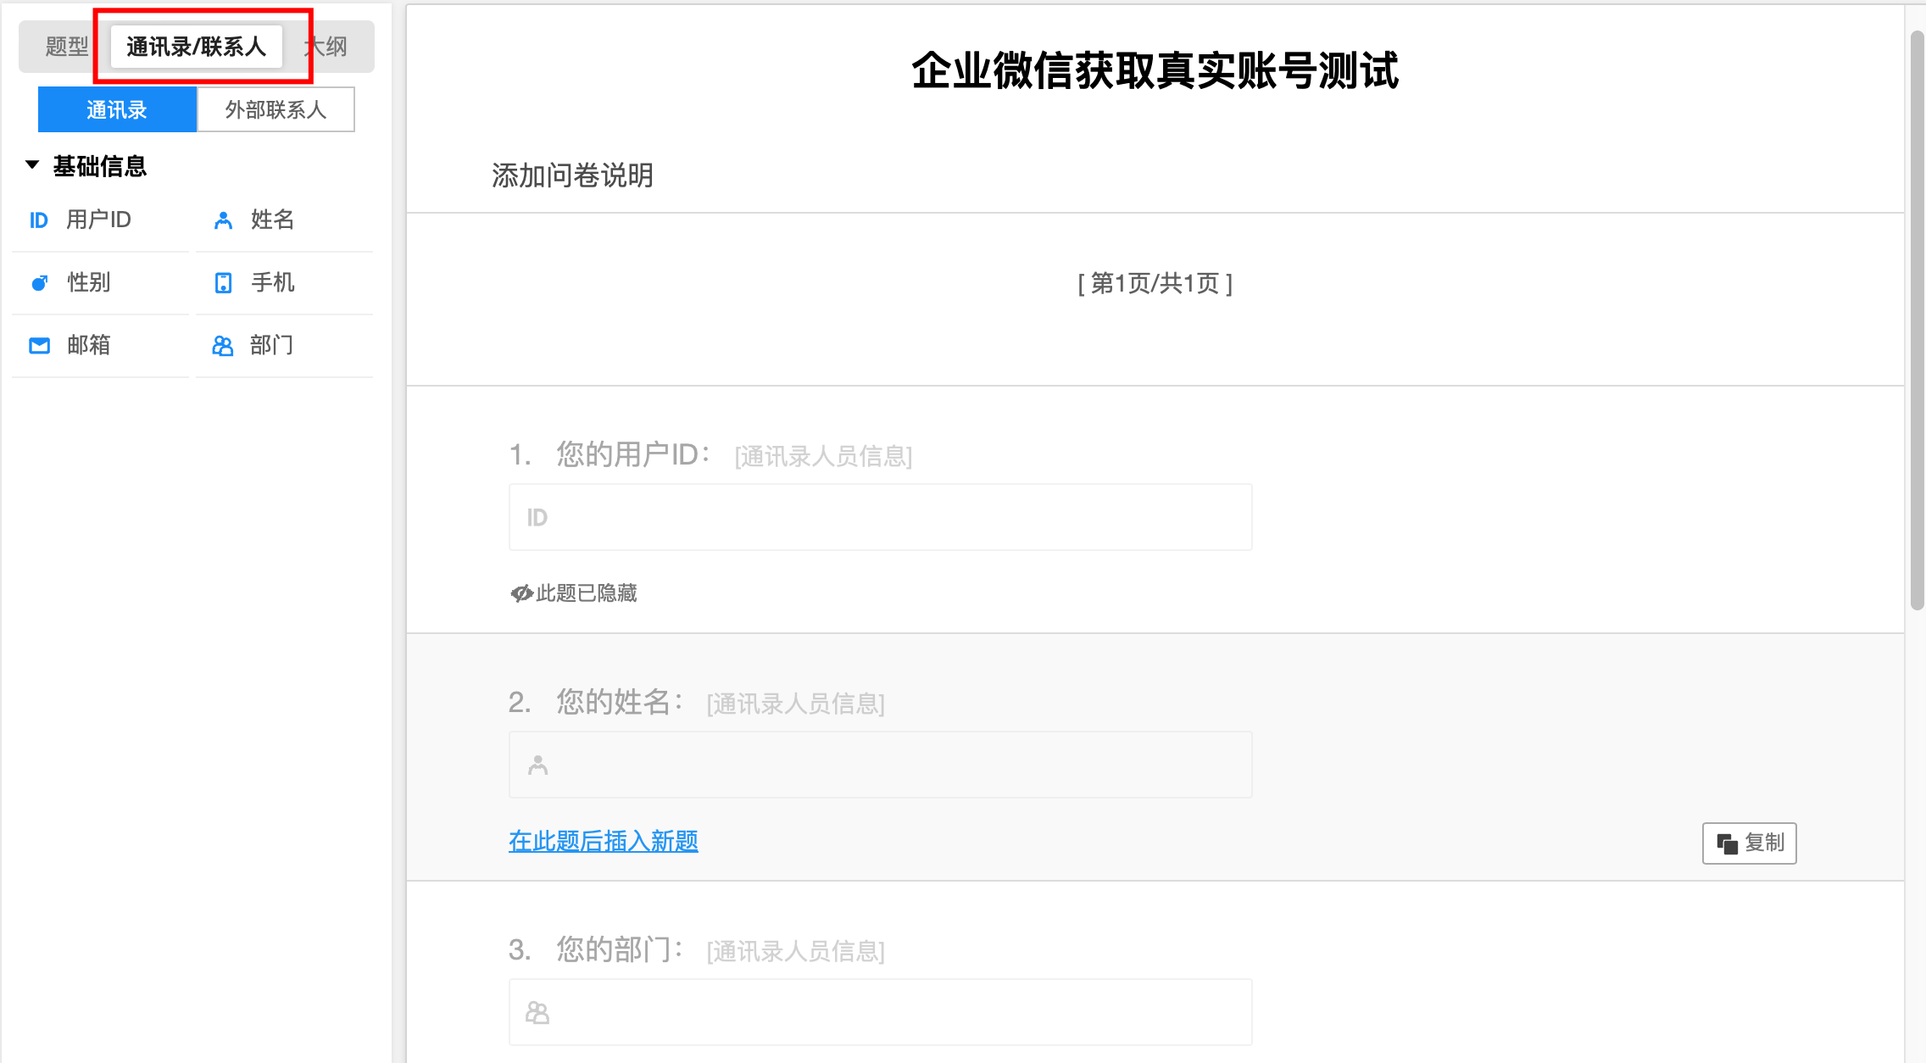1926x1063 pixels.
Task: Add the 部门 field label
Action: coord(272,345)
